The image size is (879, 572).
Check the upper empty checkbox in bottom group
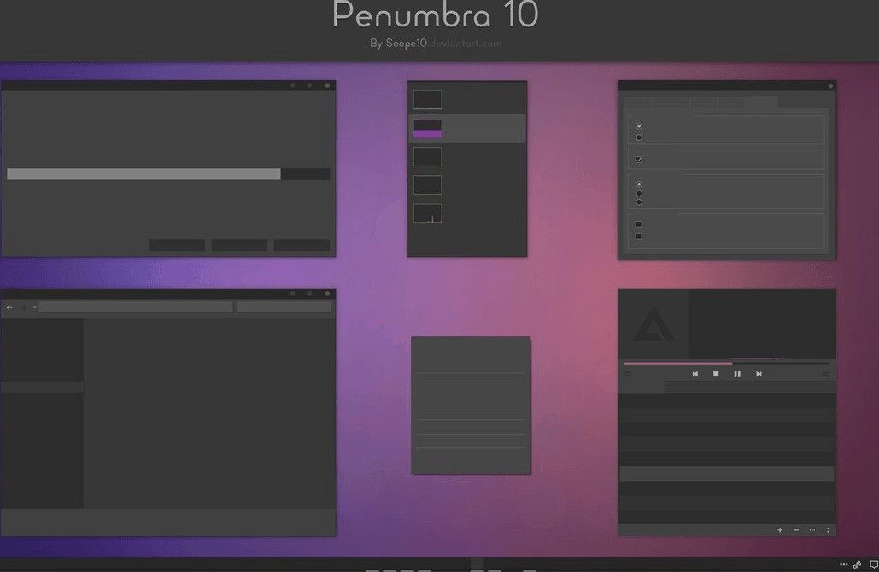(x=638, y=224)
